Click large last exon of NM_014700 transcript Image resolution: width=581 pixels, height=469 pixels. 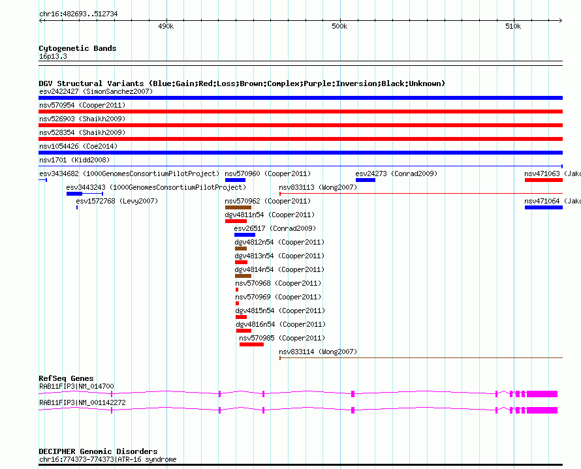click(x=542, y=394)
